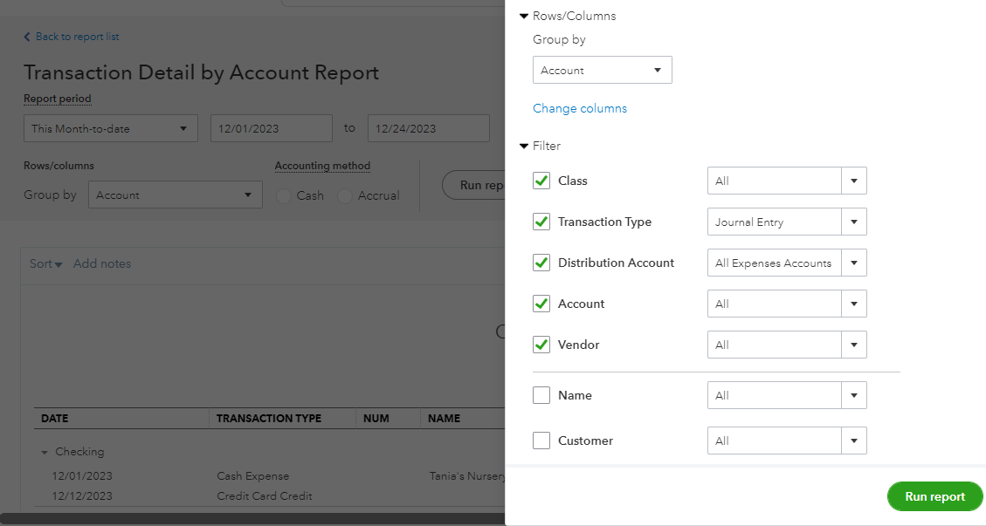Disable the Transaction Type filter
This screenshot has width=986, height=526.
[541, 222]
